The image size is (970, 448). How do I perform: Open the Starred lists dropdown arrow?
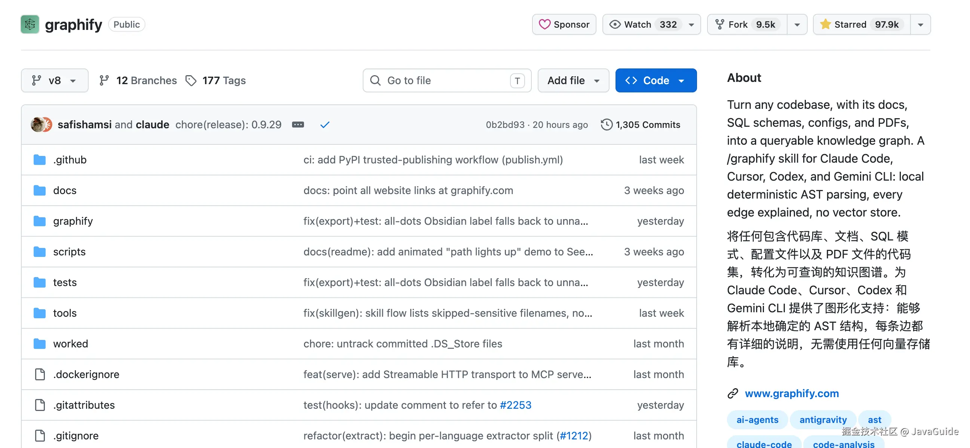[x=921, y=25]
